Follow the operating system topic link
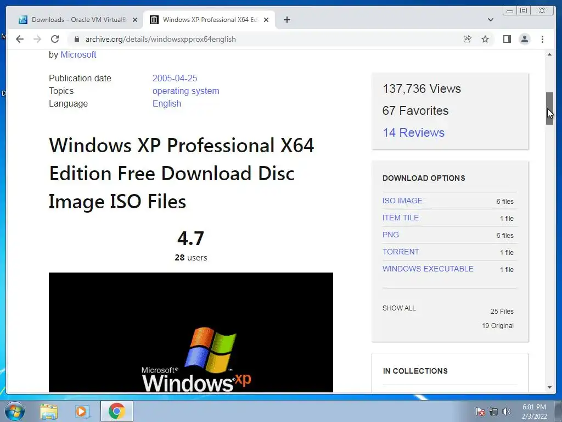The width and height of the screenshot is (562, 422). coord(186,91)
